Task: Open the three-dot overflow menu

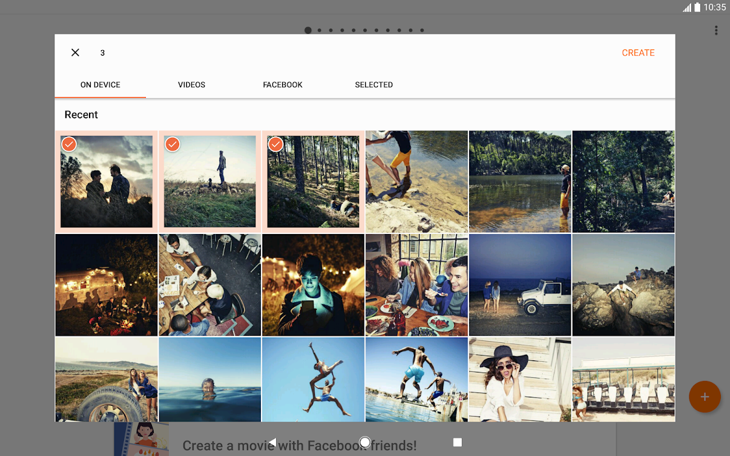Action: pyautogui.click(x=716, y=30)
